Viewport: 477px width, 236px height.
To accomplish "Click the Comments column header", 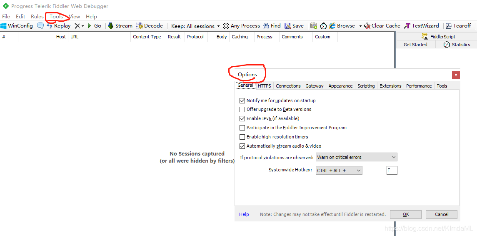I will point(296,37).
